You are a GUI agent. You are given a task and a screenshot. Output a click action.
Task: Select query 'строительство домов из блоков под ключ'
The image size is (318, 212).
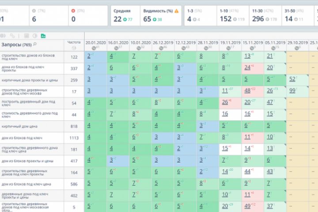28,57
